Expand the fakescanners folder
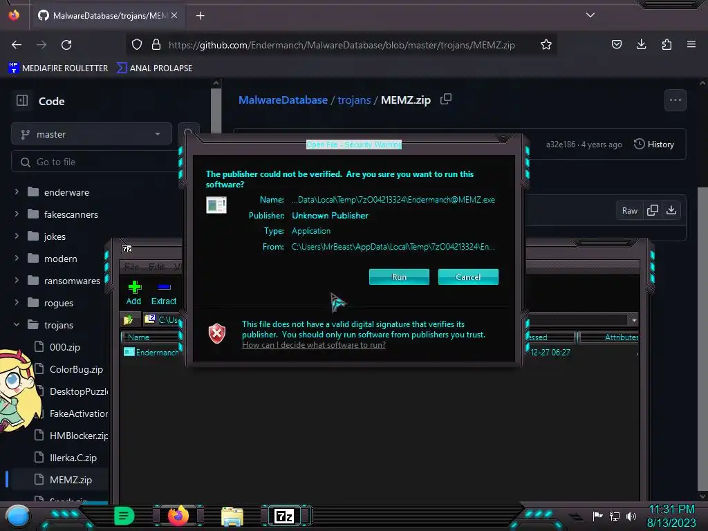 pos(17,214)
